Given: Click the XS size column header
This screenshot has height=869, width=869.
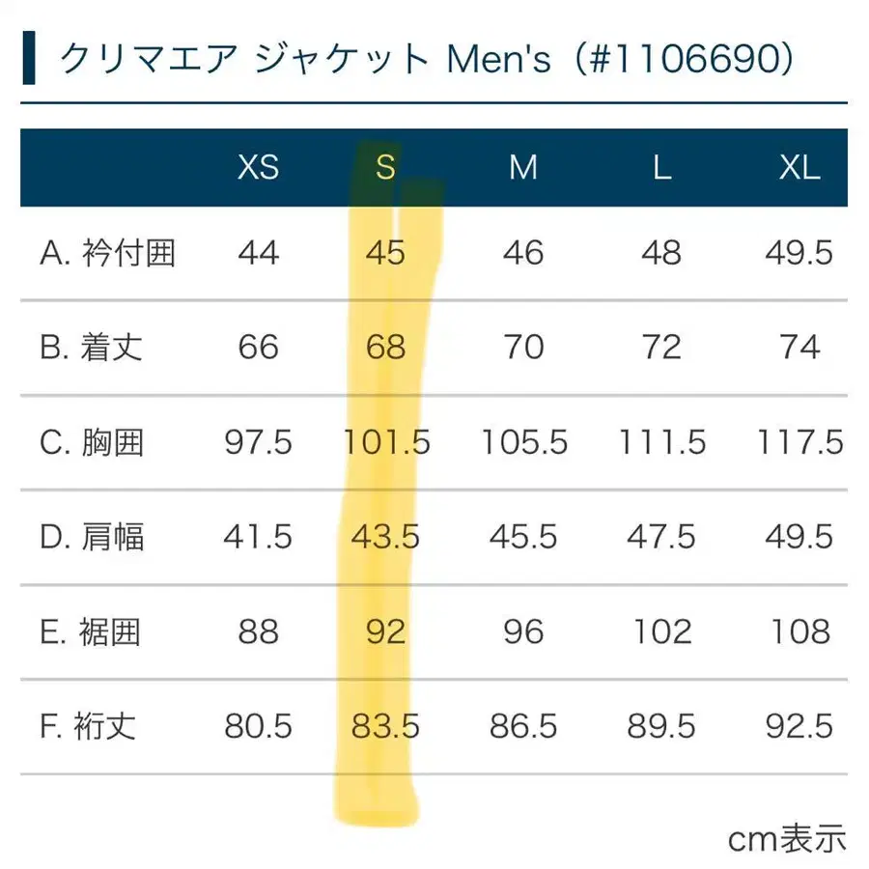Looking at the screenshot, I should [x=258, y=168].
